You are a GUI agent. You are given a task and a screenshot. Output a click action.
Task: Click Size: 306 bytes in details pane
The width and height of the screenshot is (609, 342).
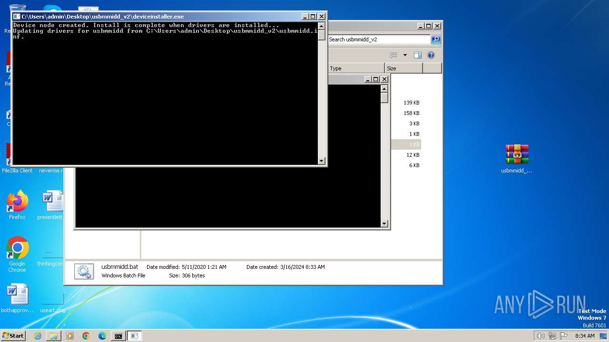pyautogui.click(x=187, y=275)
